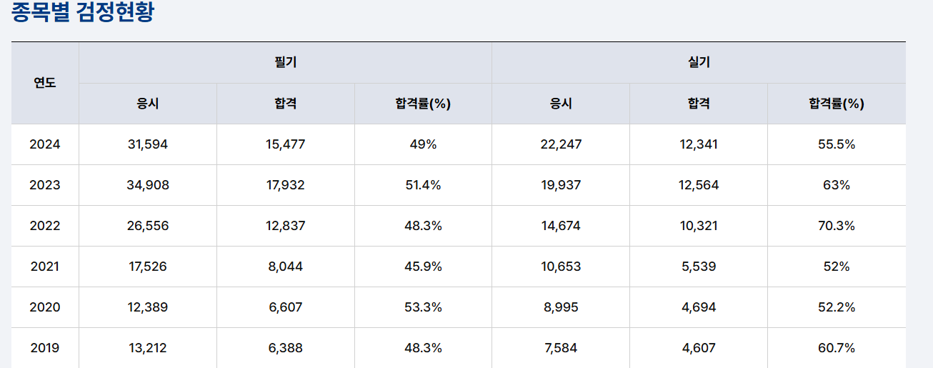Select value 10,321 in 2022 row

click(x=699, y=226)
